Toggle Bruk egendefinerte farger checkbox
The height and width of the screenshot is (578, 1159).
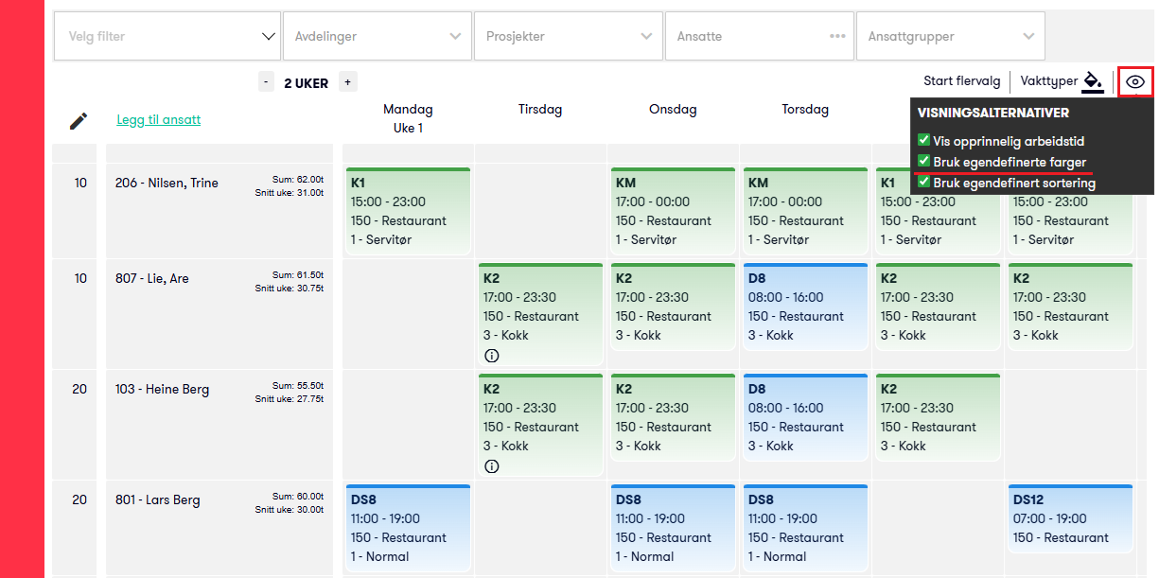[924, 161]
